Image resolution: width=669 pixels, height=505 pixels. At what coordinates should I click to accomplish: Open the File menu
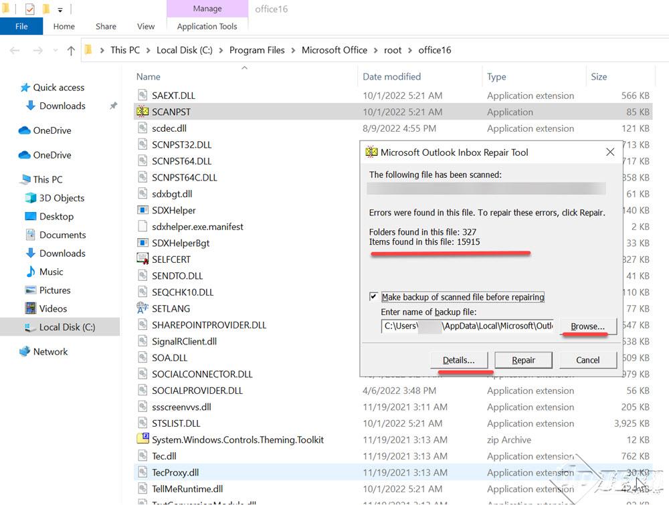pos(21,26)
